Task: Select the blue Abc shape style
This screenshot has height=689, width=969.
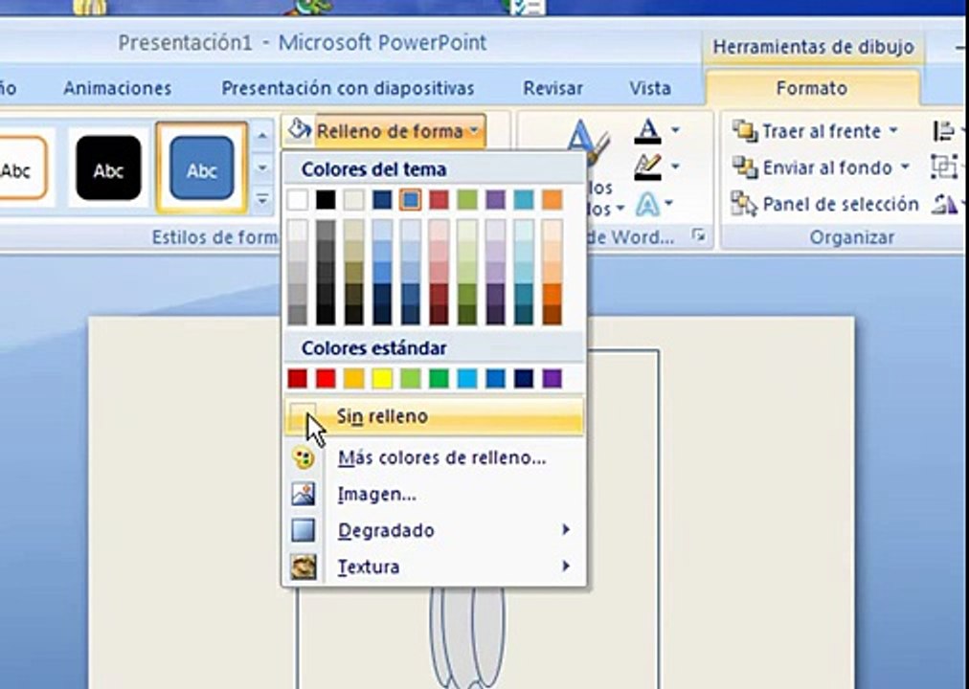Action: (x=202, y=168)
